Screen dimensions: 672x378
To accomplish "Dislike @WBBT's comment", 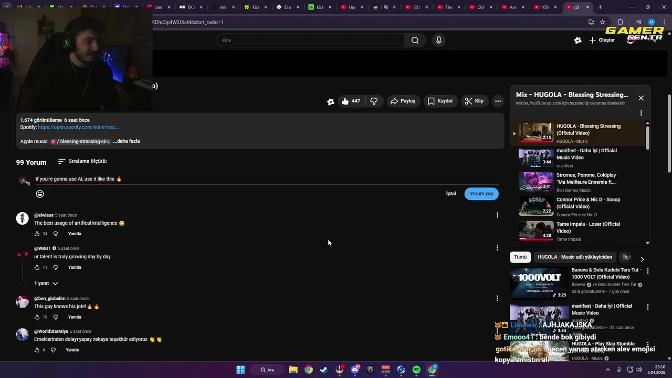I will coord(56,267).
